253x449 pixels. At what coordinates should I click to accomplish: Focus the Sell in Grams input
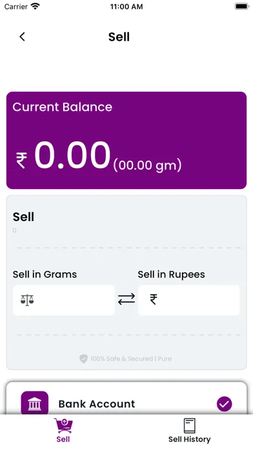64,300
